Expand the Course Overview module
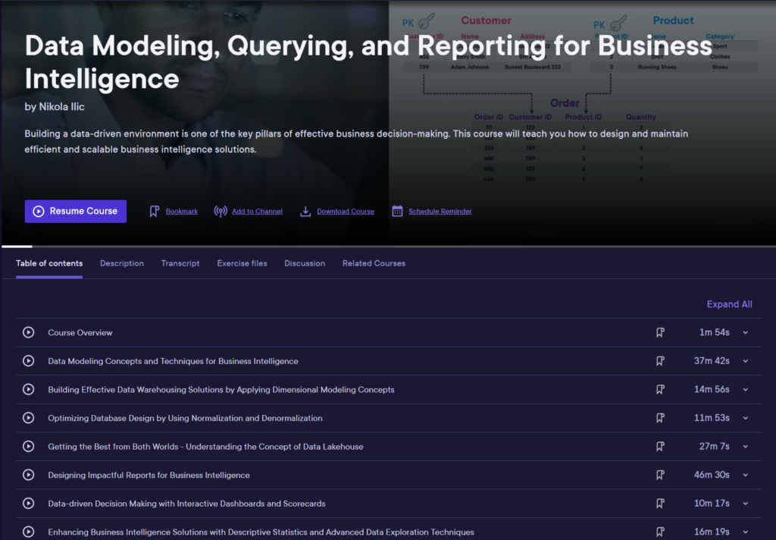776x540 pixels. pyautogui.click(x=746, y=332)
